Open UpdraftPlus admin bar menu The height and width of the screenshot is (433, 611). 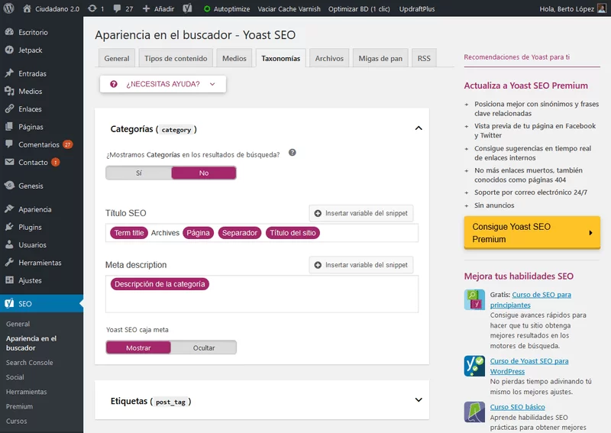(x=417, y=8)
